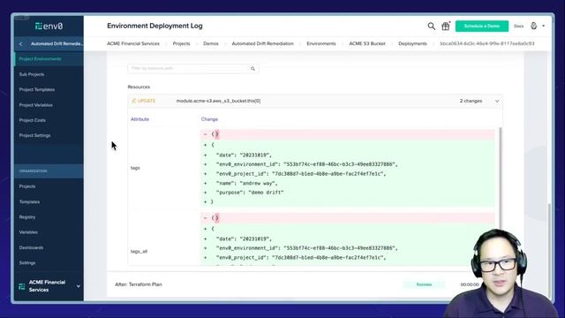Go back with the sidebar arrow
565x318 pixels.
21,43
